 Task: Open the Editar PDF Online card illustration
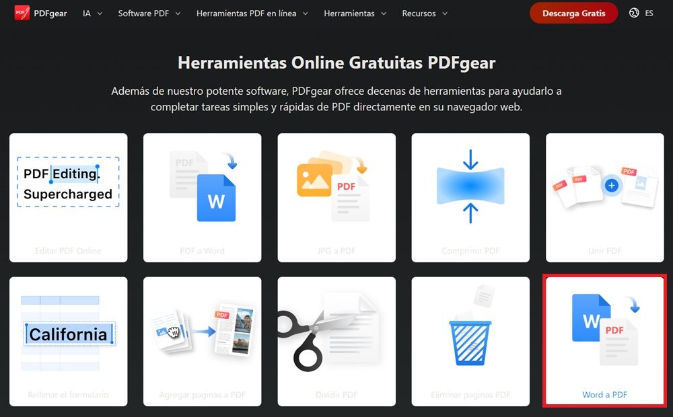tap(68, 182)
